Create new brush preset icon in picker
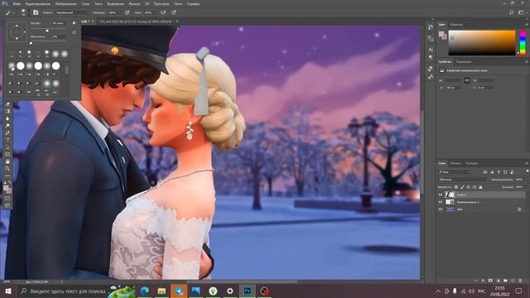530x298 pixels. 74,32
